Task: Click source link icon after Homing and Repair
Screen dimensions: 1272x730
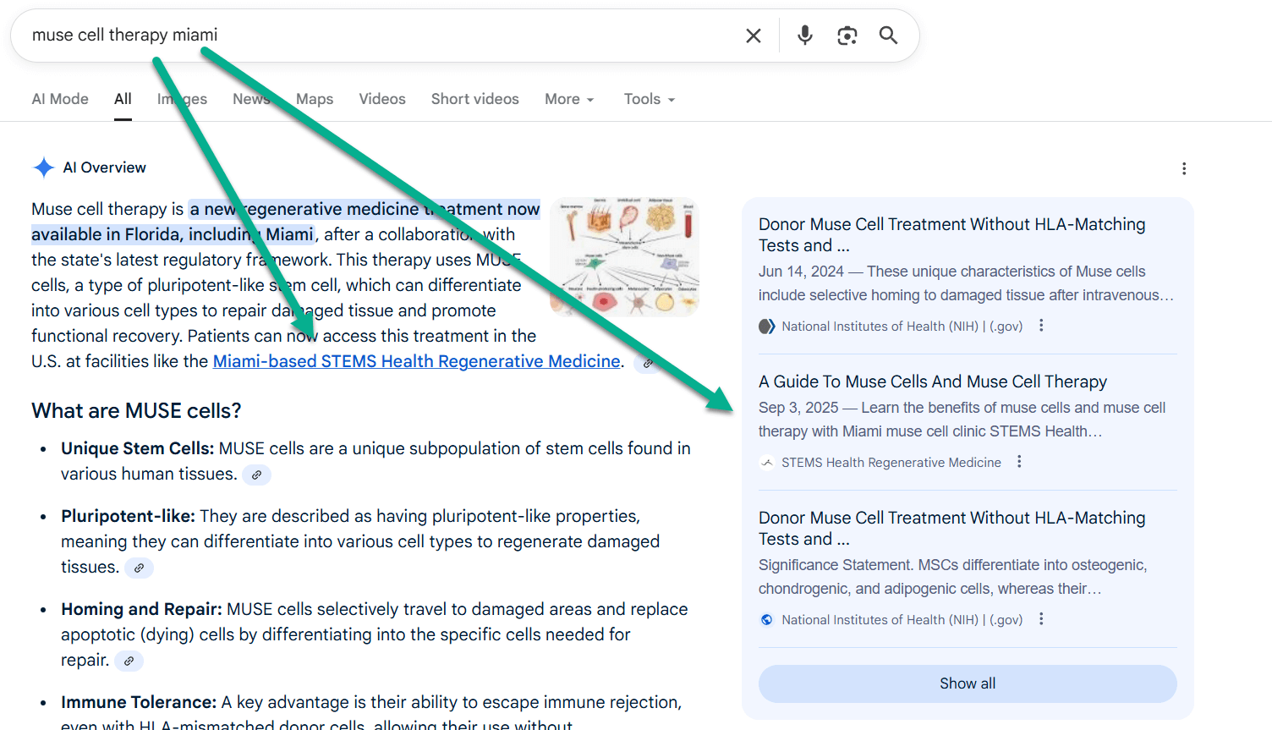Action: pos(129,661)
